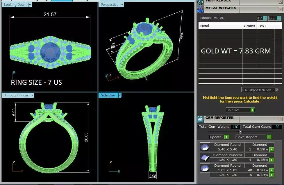Click the 6.99 dimension in Through Finger view
The width and height of the screenshot is (284, 185).
click(x=14, y=112)
